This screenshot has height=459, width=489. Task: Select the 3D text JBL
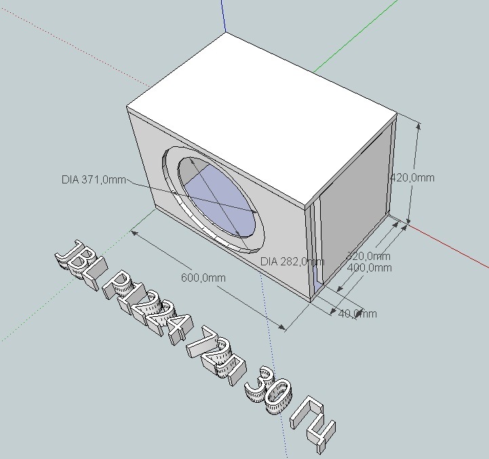81,265
